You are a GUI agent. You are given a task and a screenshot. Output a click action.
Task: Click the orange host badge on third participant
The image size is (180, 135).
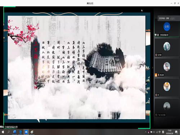(x=156, y=75)
